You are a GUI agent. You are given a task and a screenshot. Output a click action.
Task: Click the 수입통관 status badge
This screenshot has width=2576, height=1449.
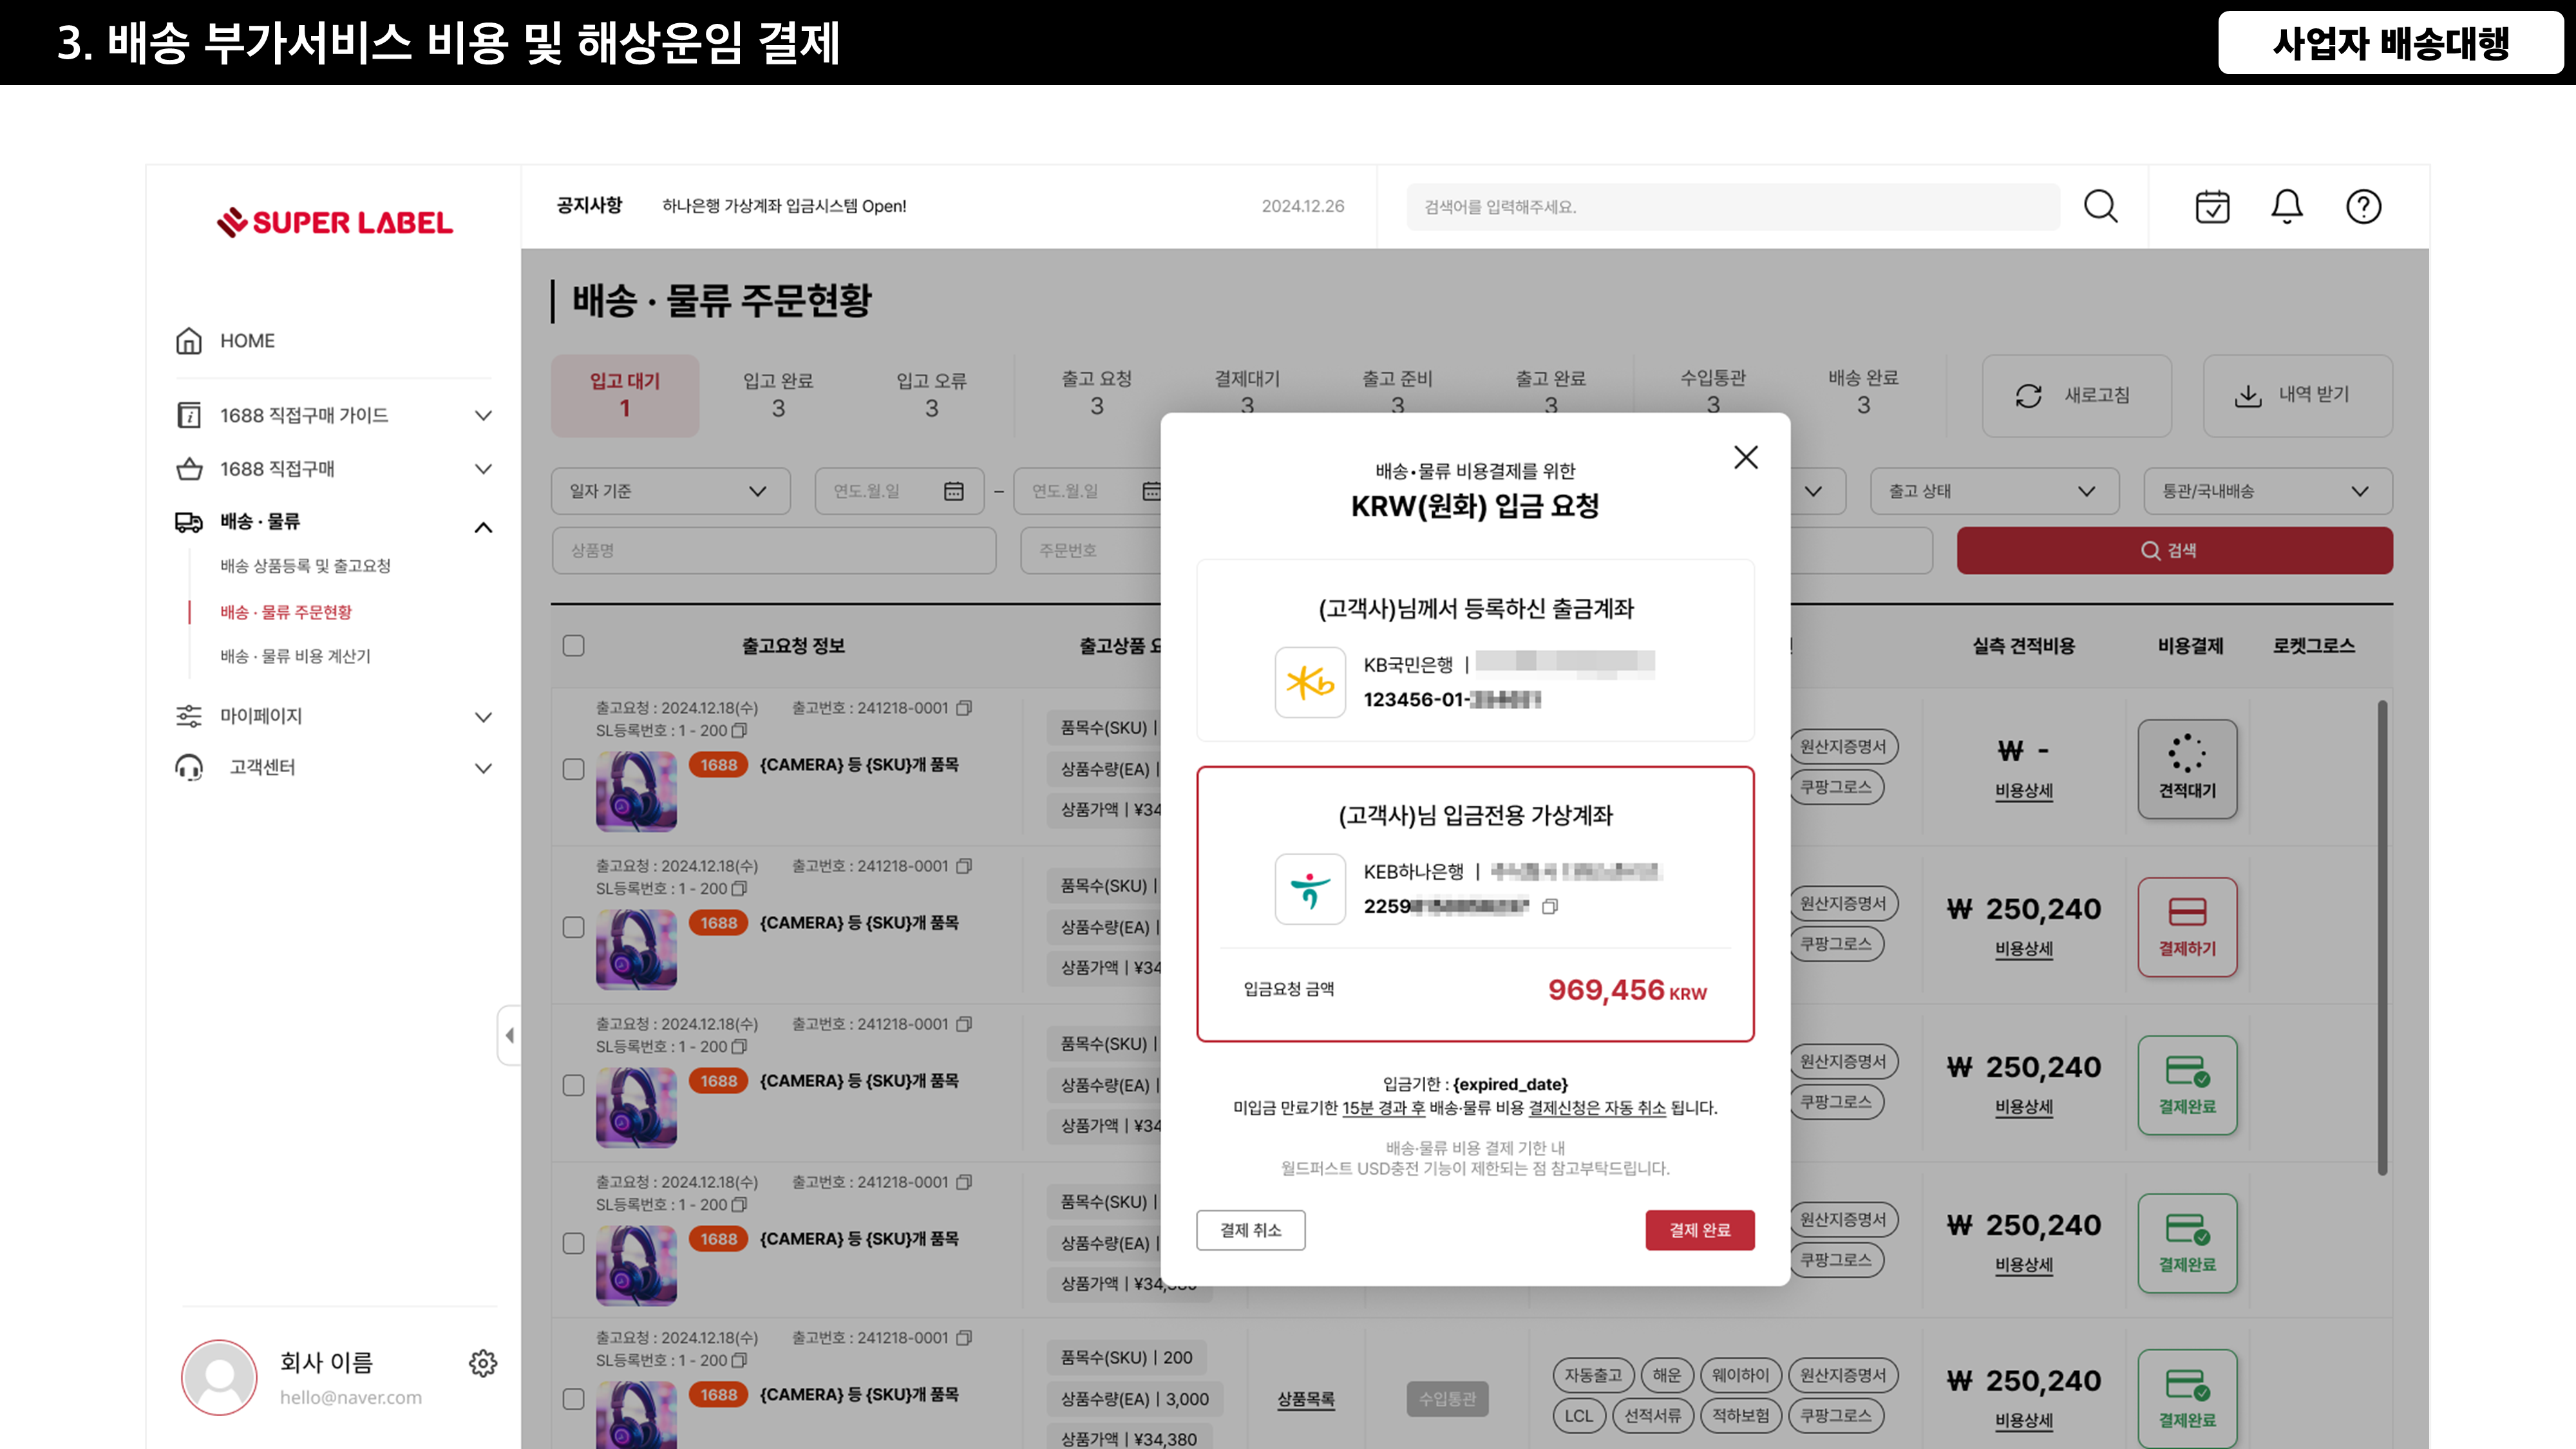pyautogui.click(x=1447, y=1399)
